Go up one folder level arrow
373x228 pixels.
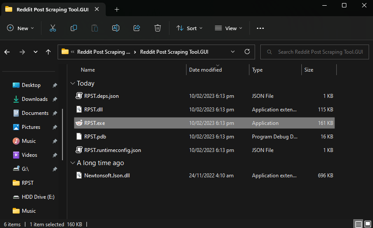[x=48, y=52]
